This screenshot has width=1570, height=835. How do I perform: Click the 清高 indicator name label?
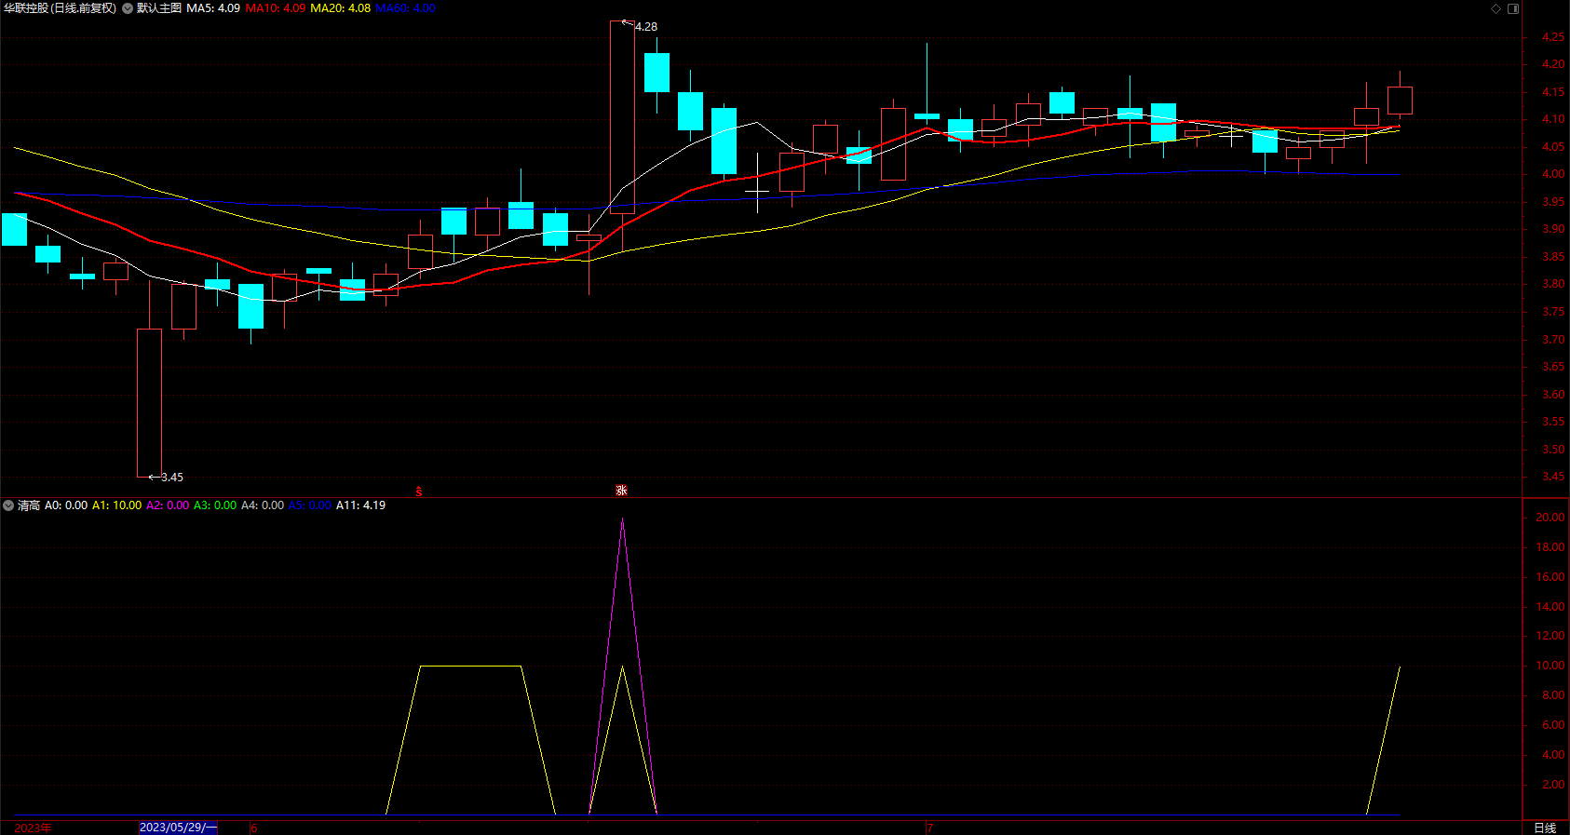[x=29, y=505]
